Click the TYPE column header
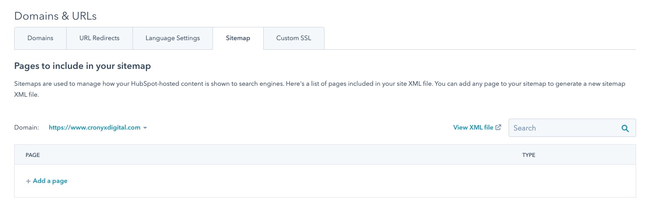The height and width of the screenshot is (198, 648). point(528,155)
